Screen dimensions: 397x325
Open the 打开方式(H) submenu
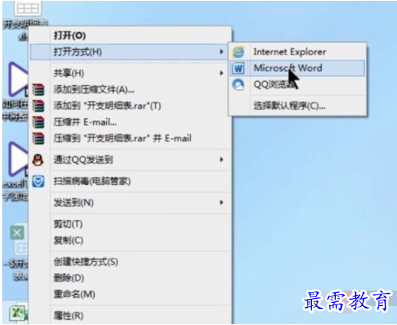point(130,52)
